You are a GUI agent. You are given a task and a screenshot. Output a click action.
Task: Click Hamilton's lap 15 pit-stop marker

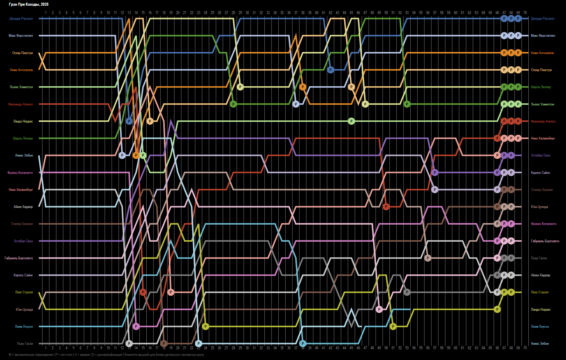click(143, 155)
